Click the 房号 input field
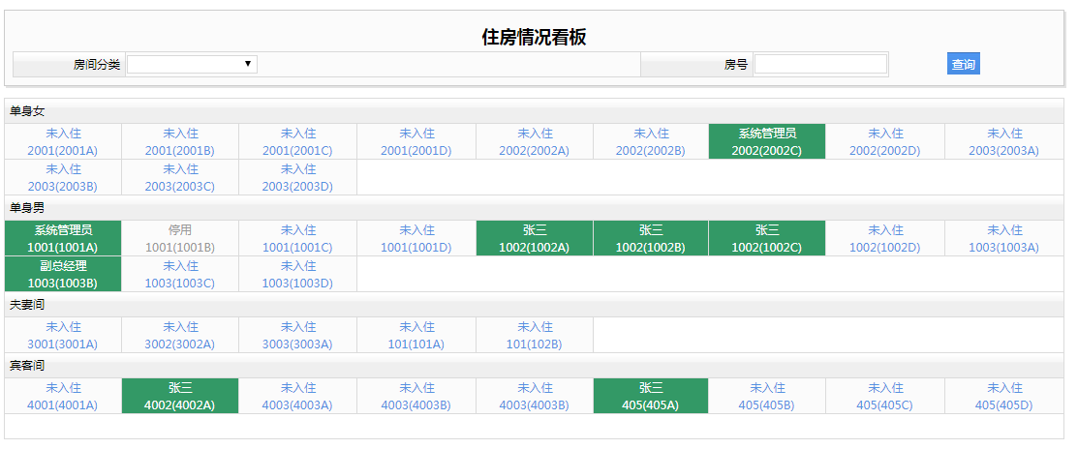This screenshot has height=449, width=1078. pos(820,64)
